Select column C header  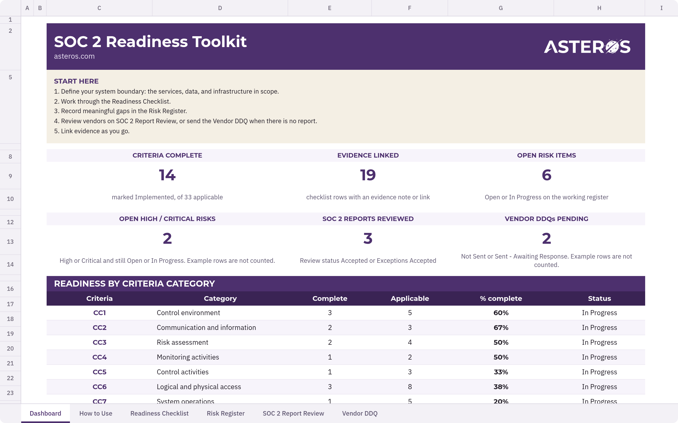coord(99,8)
